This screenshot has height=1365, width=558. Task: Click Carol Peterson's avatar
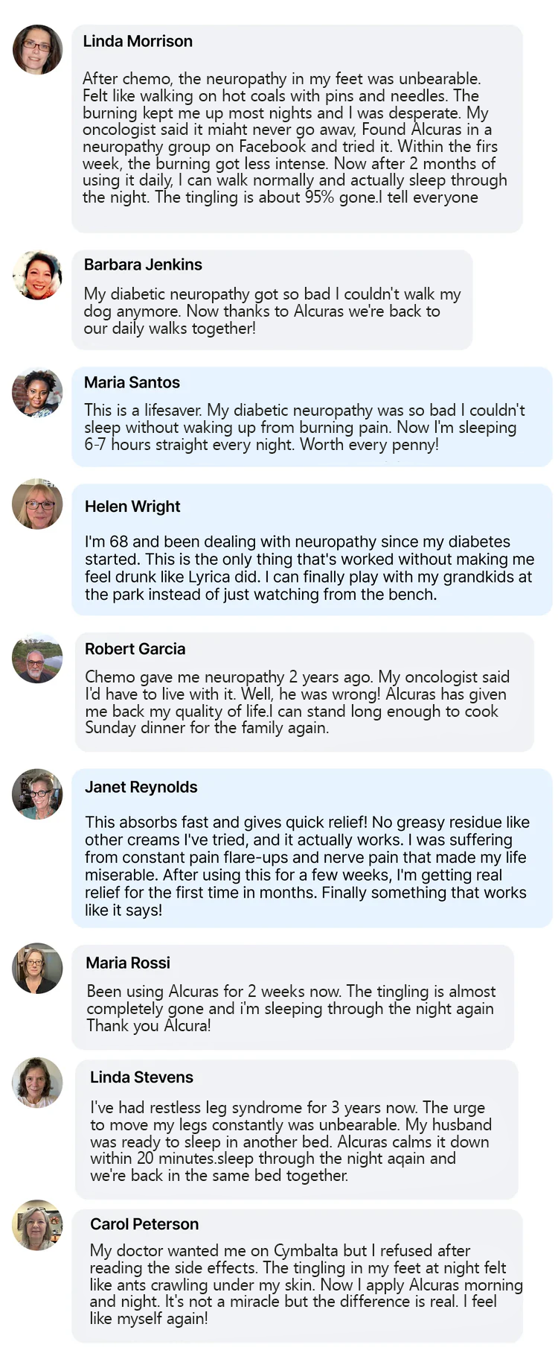[x=37, y=1225]
